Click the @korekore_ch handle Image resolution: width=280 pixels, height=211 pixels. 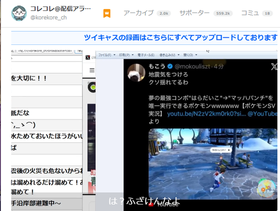click(49, 18)
